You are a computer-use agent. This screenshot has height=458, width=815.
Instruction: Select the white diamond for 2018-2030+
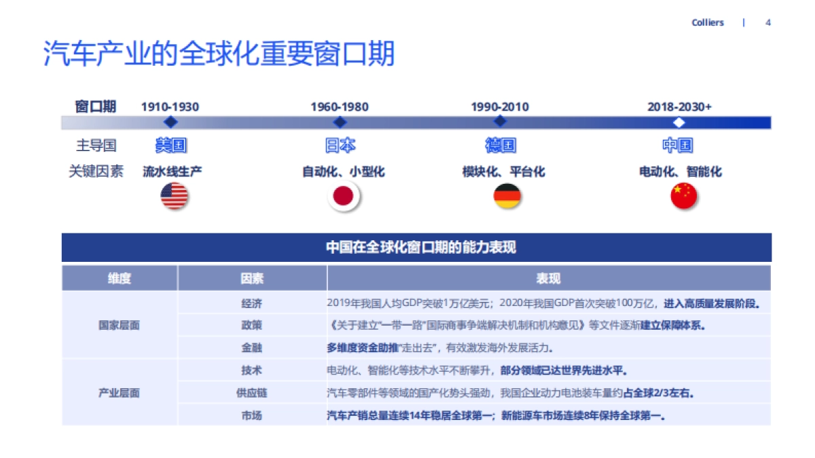[x=678, y=123]
